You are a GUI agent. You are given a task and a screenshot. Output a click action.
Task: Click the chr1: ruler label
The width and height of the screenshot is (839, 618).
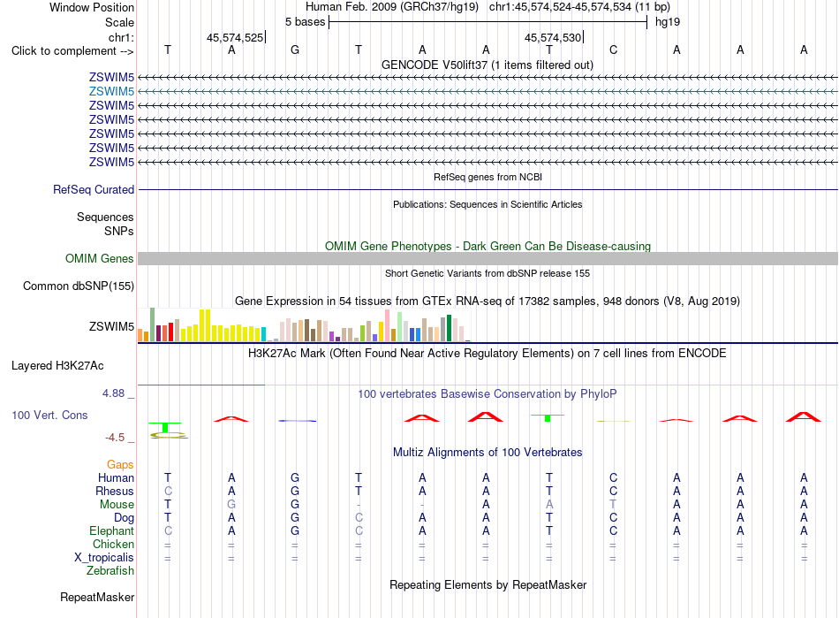(x=121, y=37)
